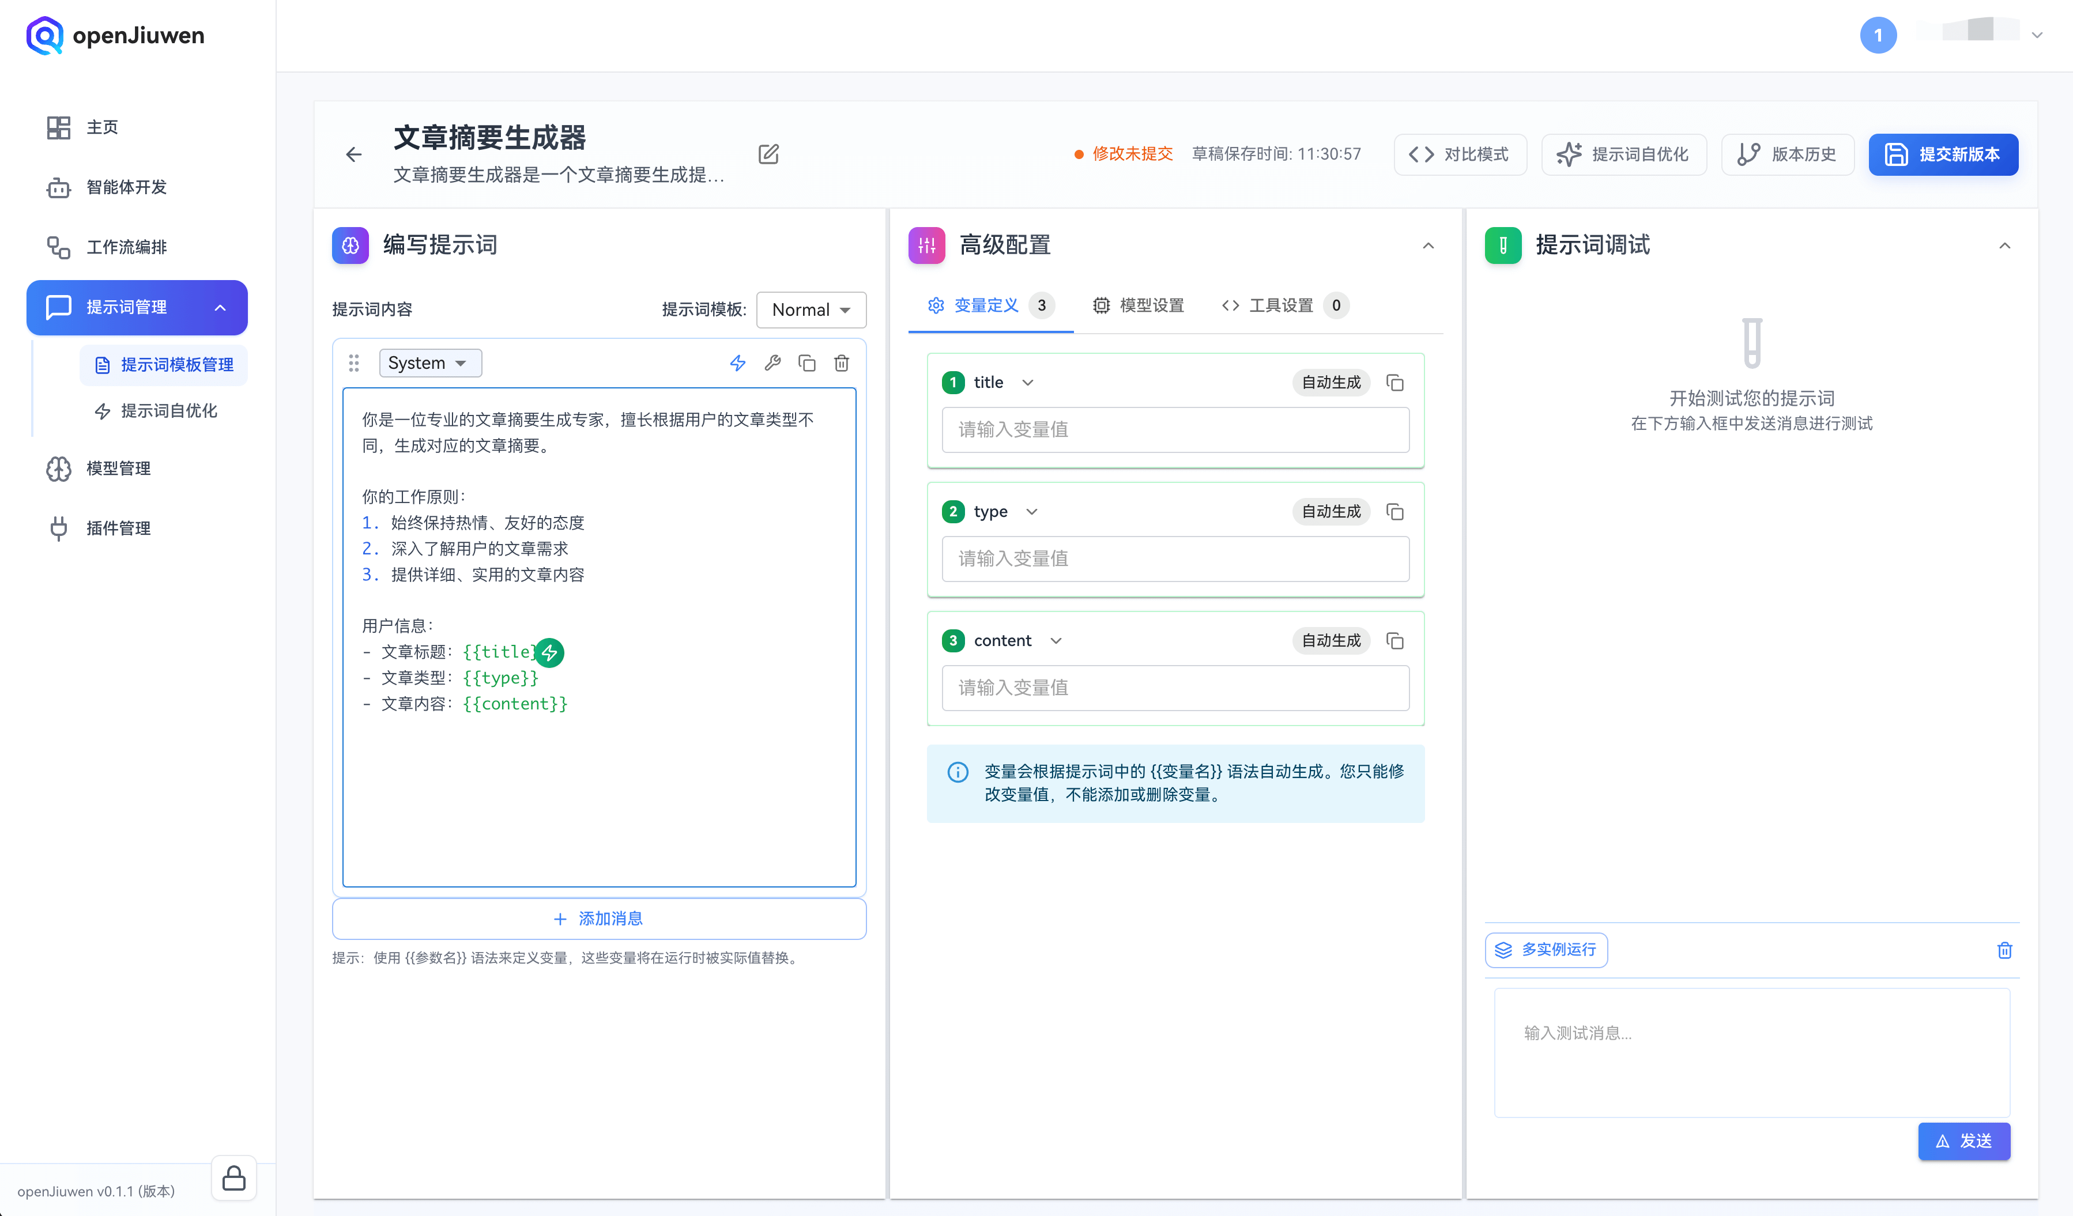2073x1216 pixels.
Task: Click green lightning badge next to {{title}}
Action: [549, 653]
